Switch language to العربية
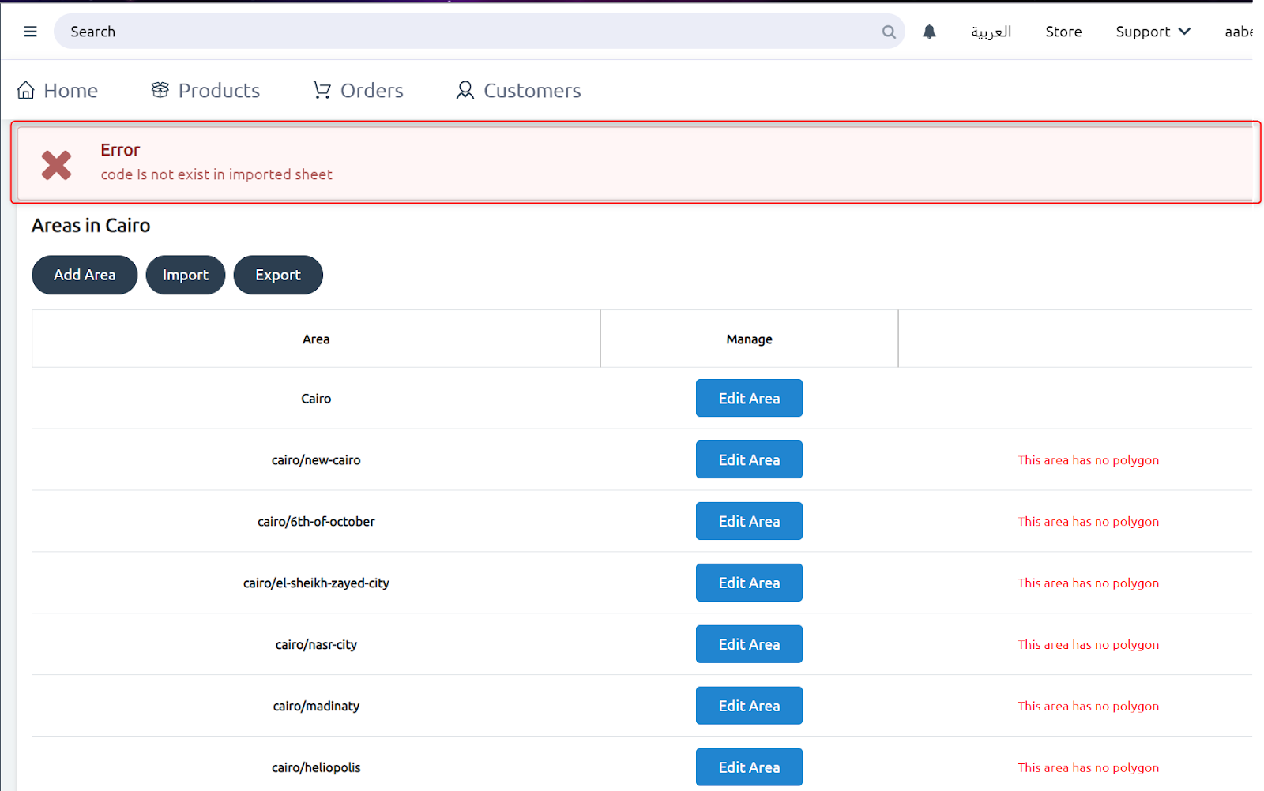1264x791 pixels. (x=991, y=32)
